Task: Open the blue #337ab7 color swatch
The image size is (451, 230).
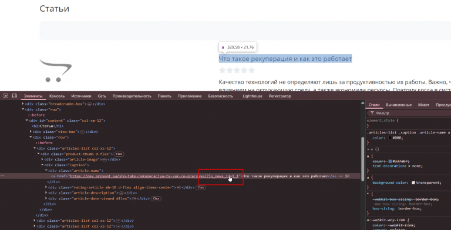Action: (x=391, y=161)
